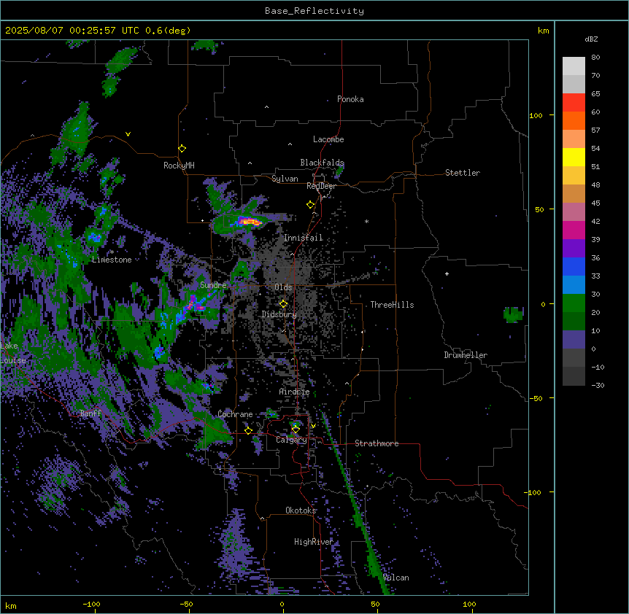Select the ThreeHills label
The width and height of the screenshot is (629, 614).
392,305
